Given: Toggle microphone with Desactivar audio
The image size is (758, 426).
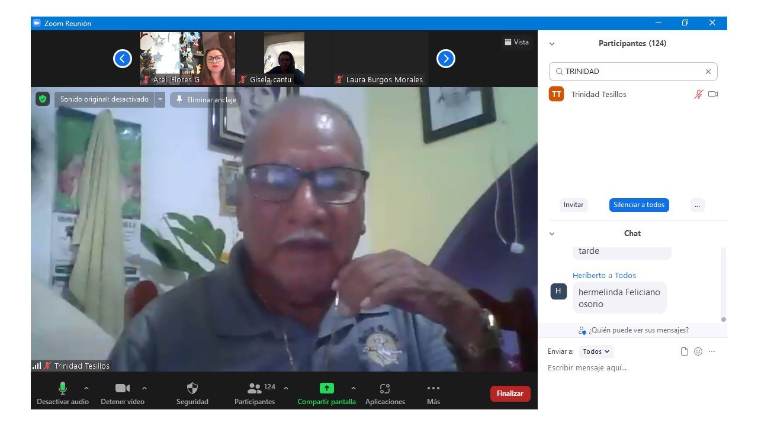Looking at the screenshot, I should [62, 389].
